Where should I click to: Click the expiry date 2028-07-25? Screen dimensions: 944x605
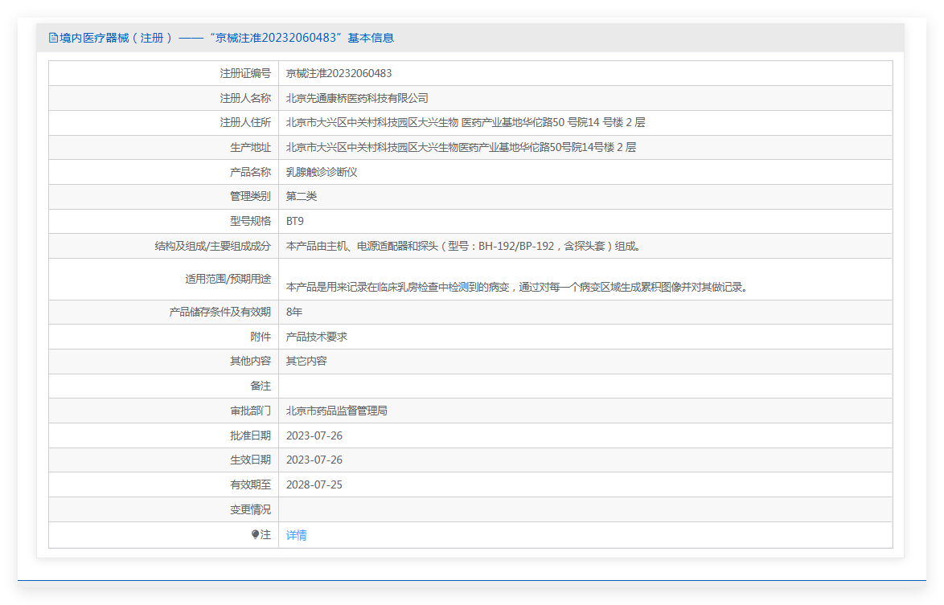pos(314,484)
